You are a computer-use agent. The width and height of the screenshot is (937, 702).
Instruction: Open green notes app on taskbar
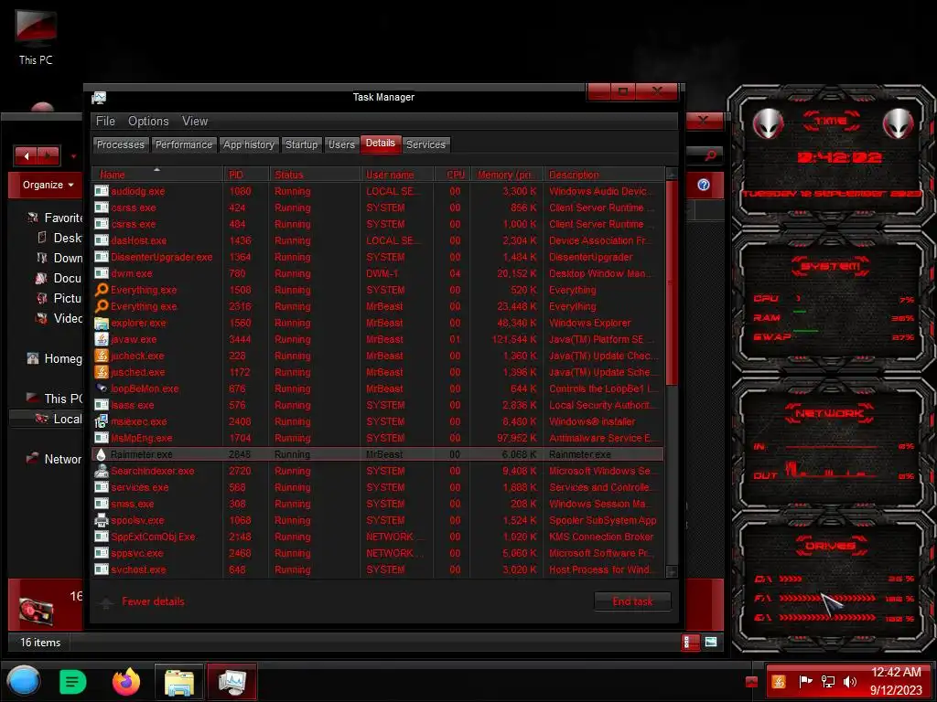click(73, 682)
